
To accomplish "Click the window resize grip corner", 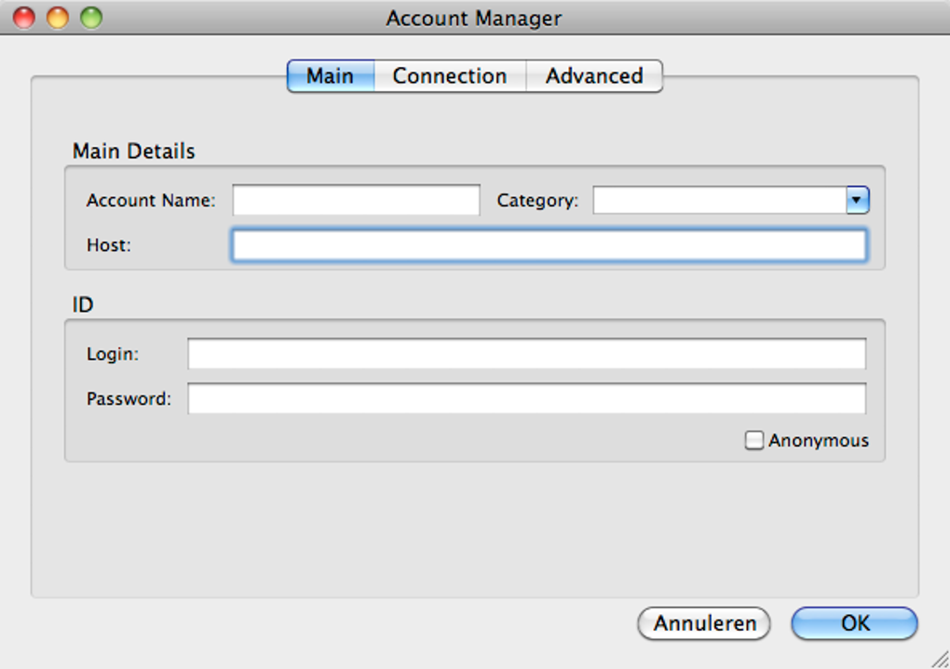I will (x=941, y=660).
